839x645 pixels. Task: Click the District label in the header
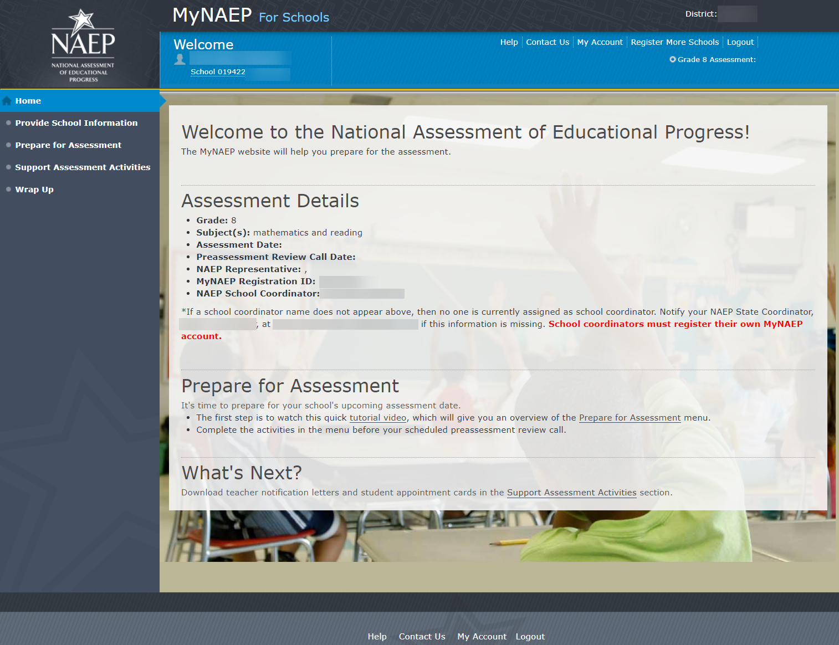[701, 14]
